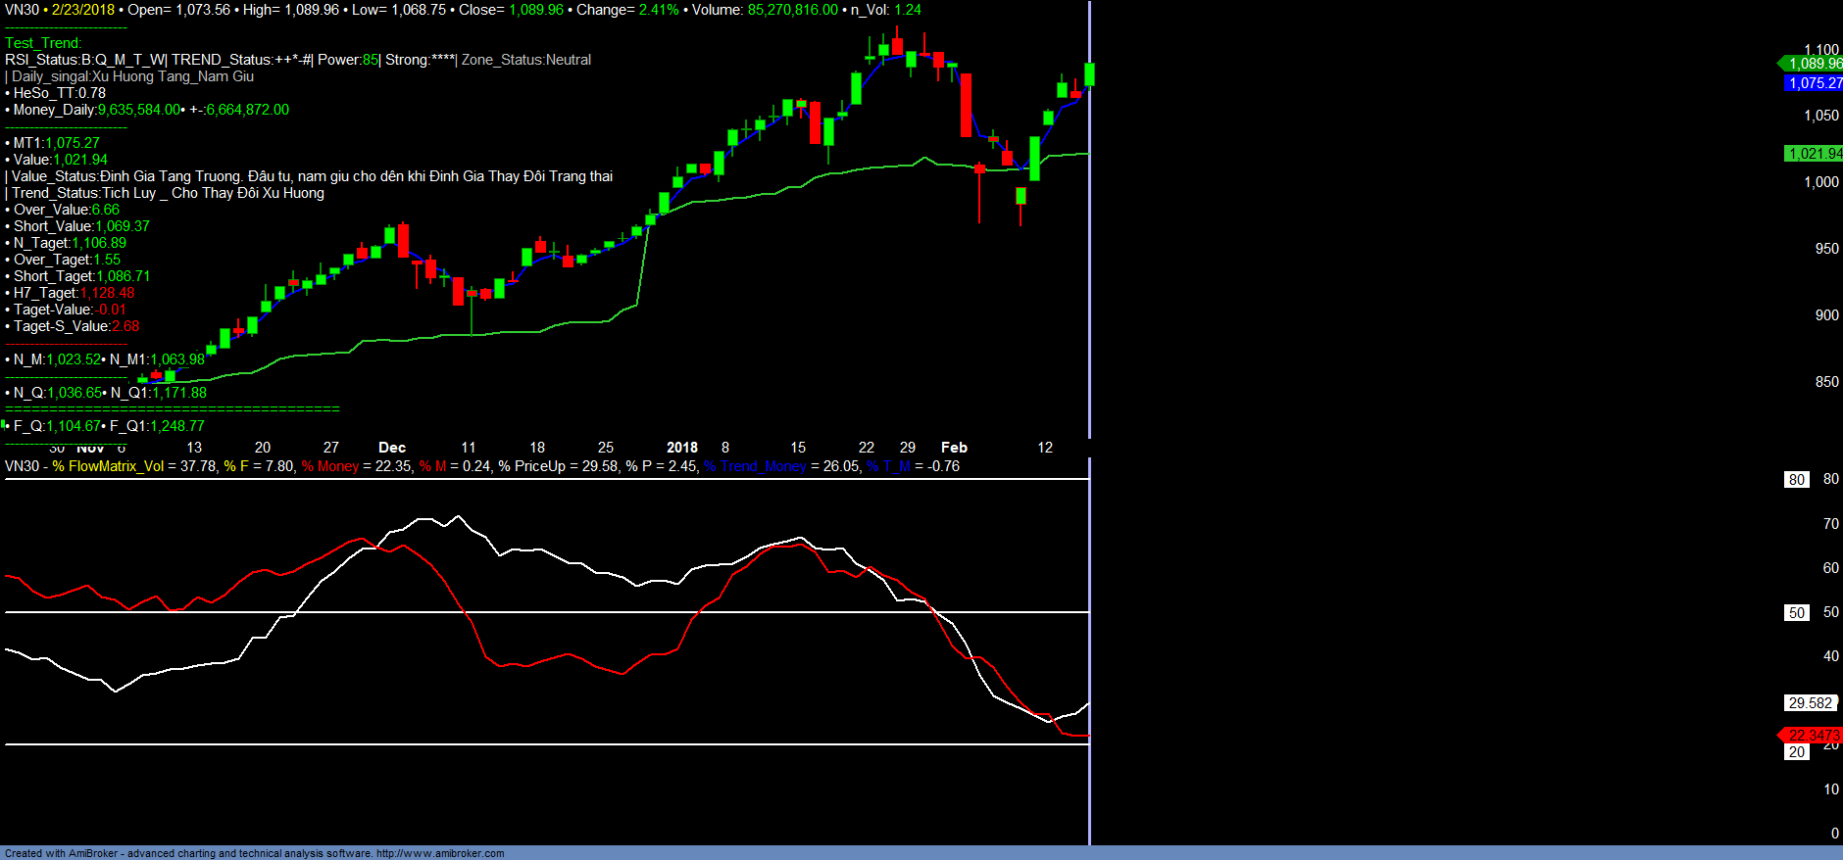Click the blue % Trend_Money legend label
Viewport: 1843px width, 860px height.
(755, 466)
